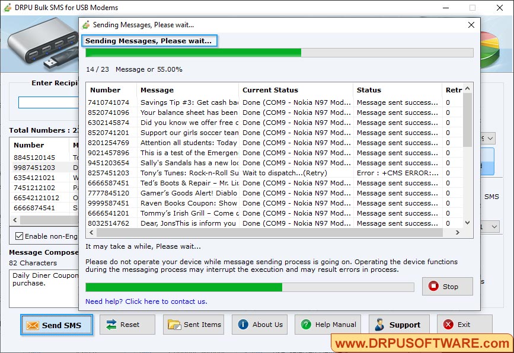Select the row for number 9021457896
514x353 pixels.
[x=274, y=153]
